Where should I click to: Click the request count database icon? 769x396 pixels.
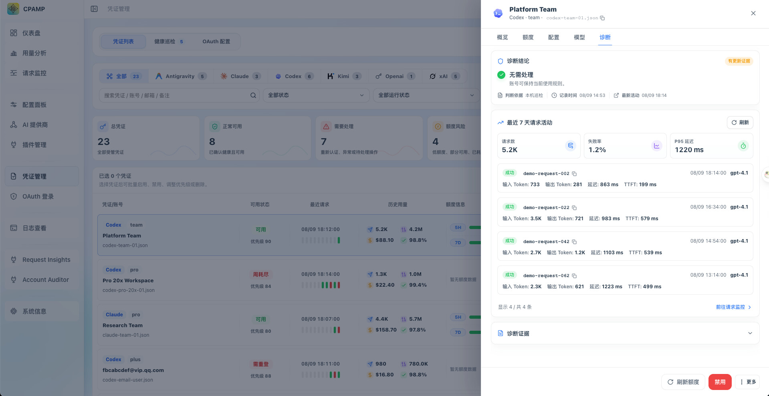click(x=571, y=146)
